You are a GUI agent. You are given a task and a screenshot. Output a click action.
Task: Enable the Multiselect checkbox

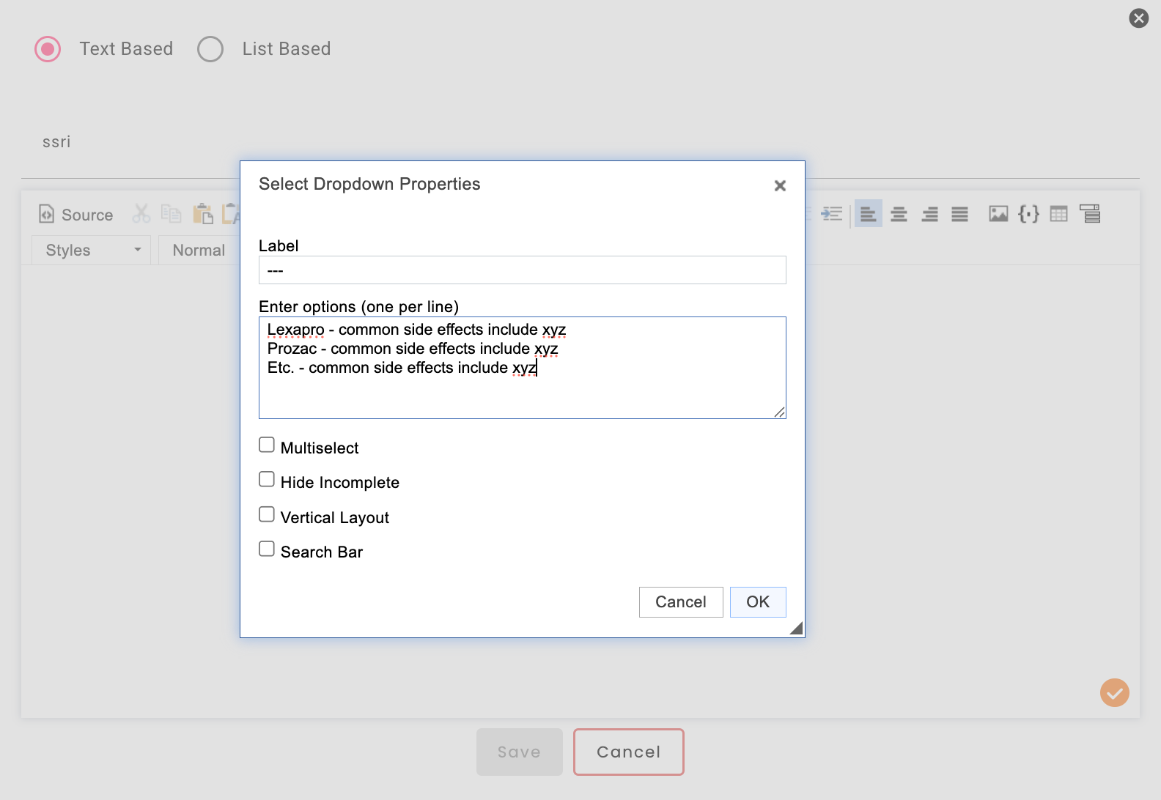coord(267,445)
